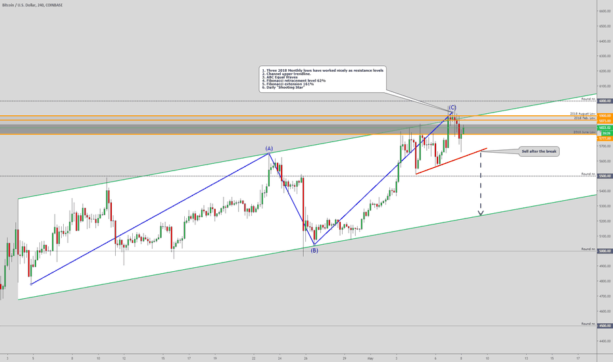This screenshot has width=613, height=362.
Task: Click the 26:26 candle countdown tag
Action: (x=606, y=134)
